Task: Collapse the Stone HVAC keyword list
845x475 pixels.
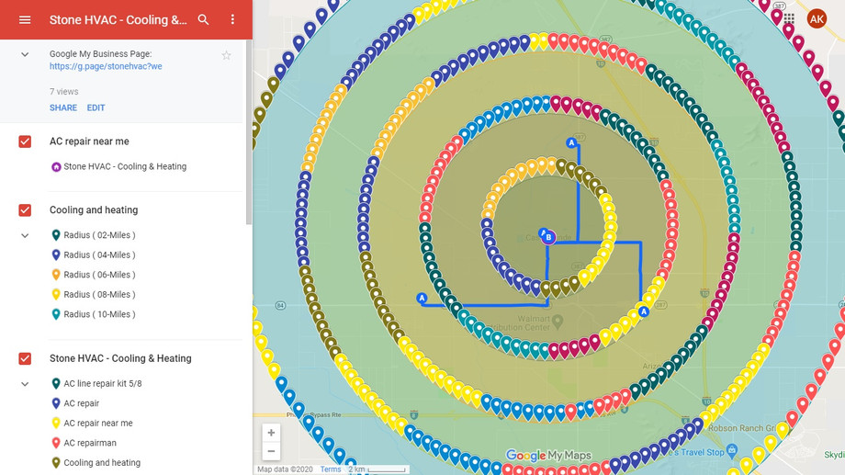Action: 25,384
